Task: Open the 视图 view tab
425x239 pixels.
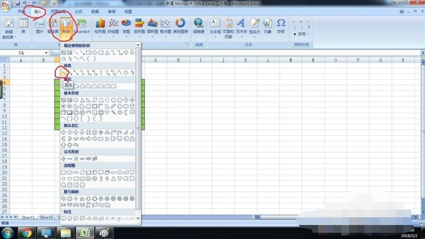Action: point(128,12)
